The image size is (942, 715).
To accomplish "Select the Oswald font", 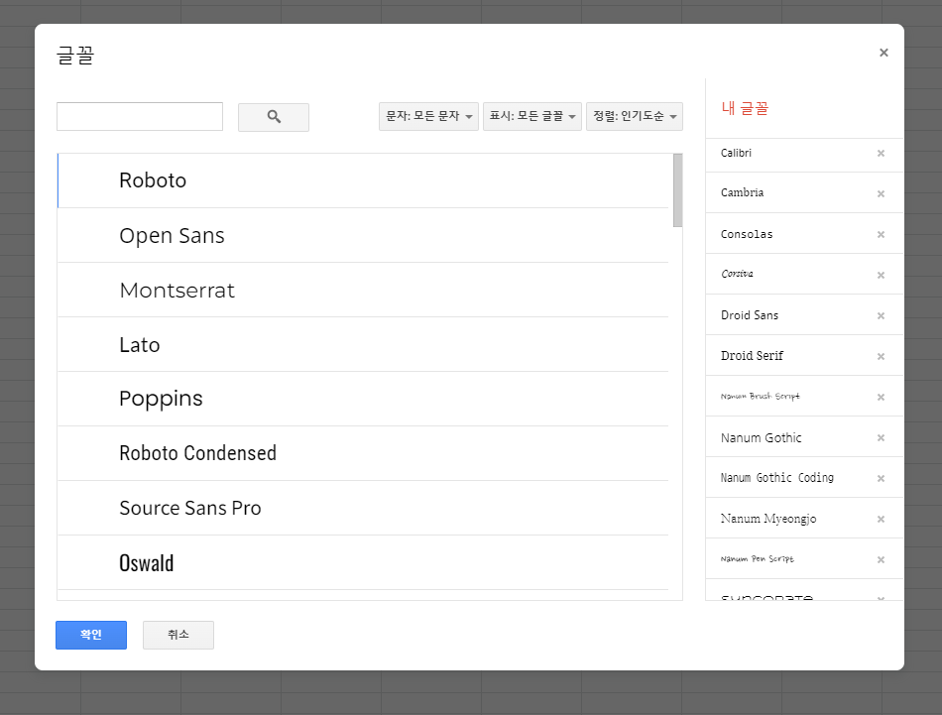I will click(363, 563).
